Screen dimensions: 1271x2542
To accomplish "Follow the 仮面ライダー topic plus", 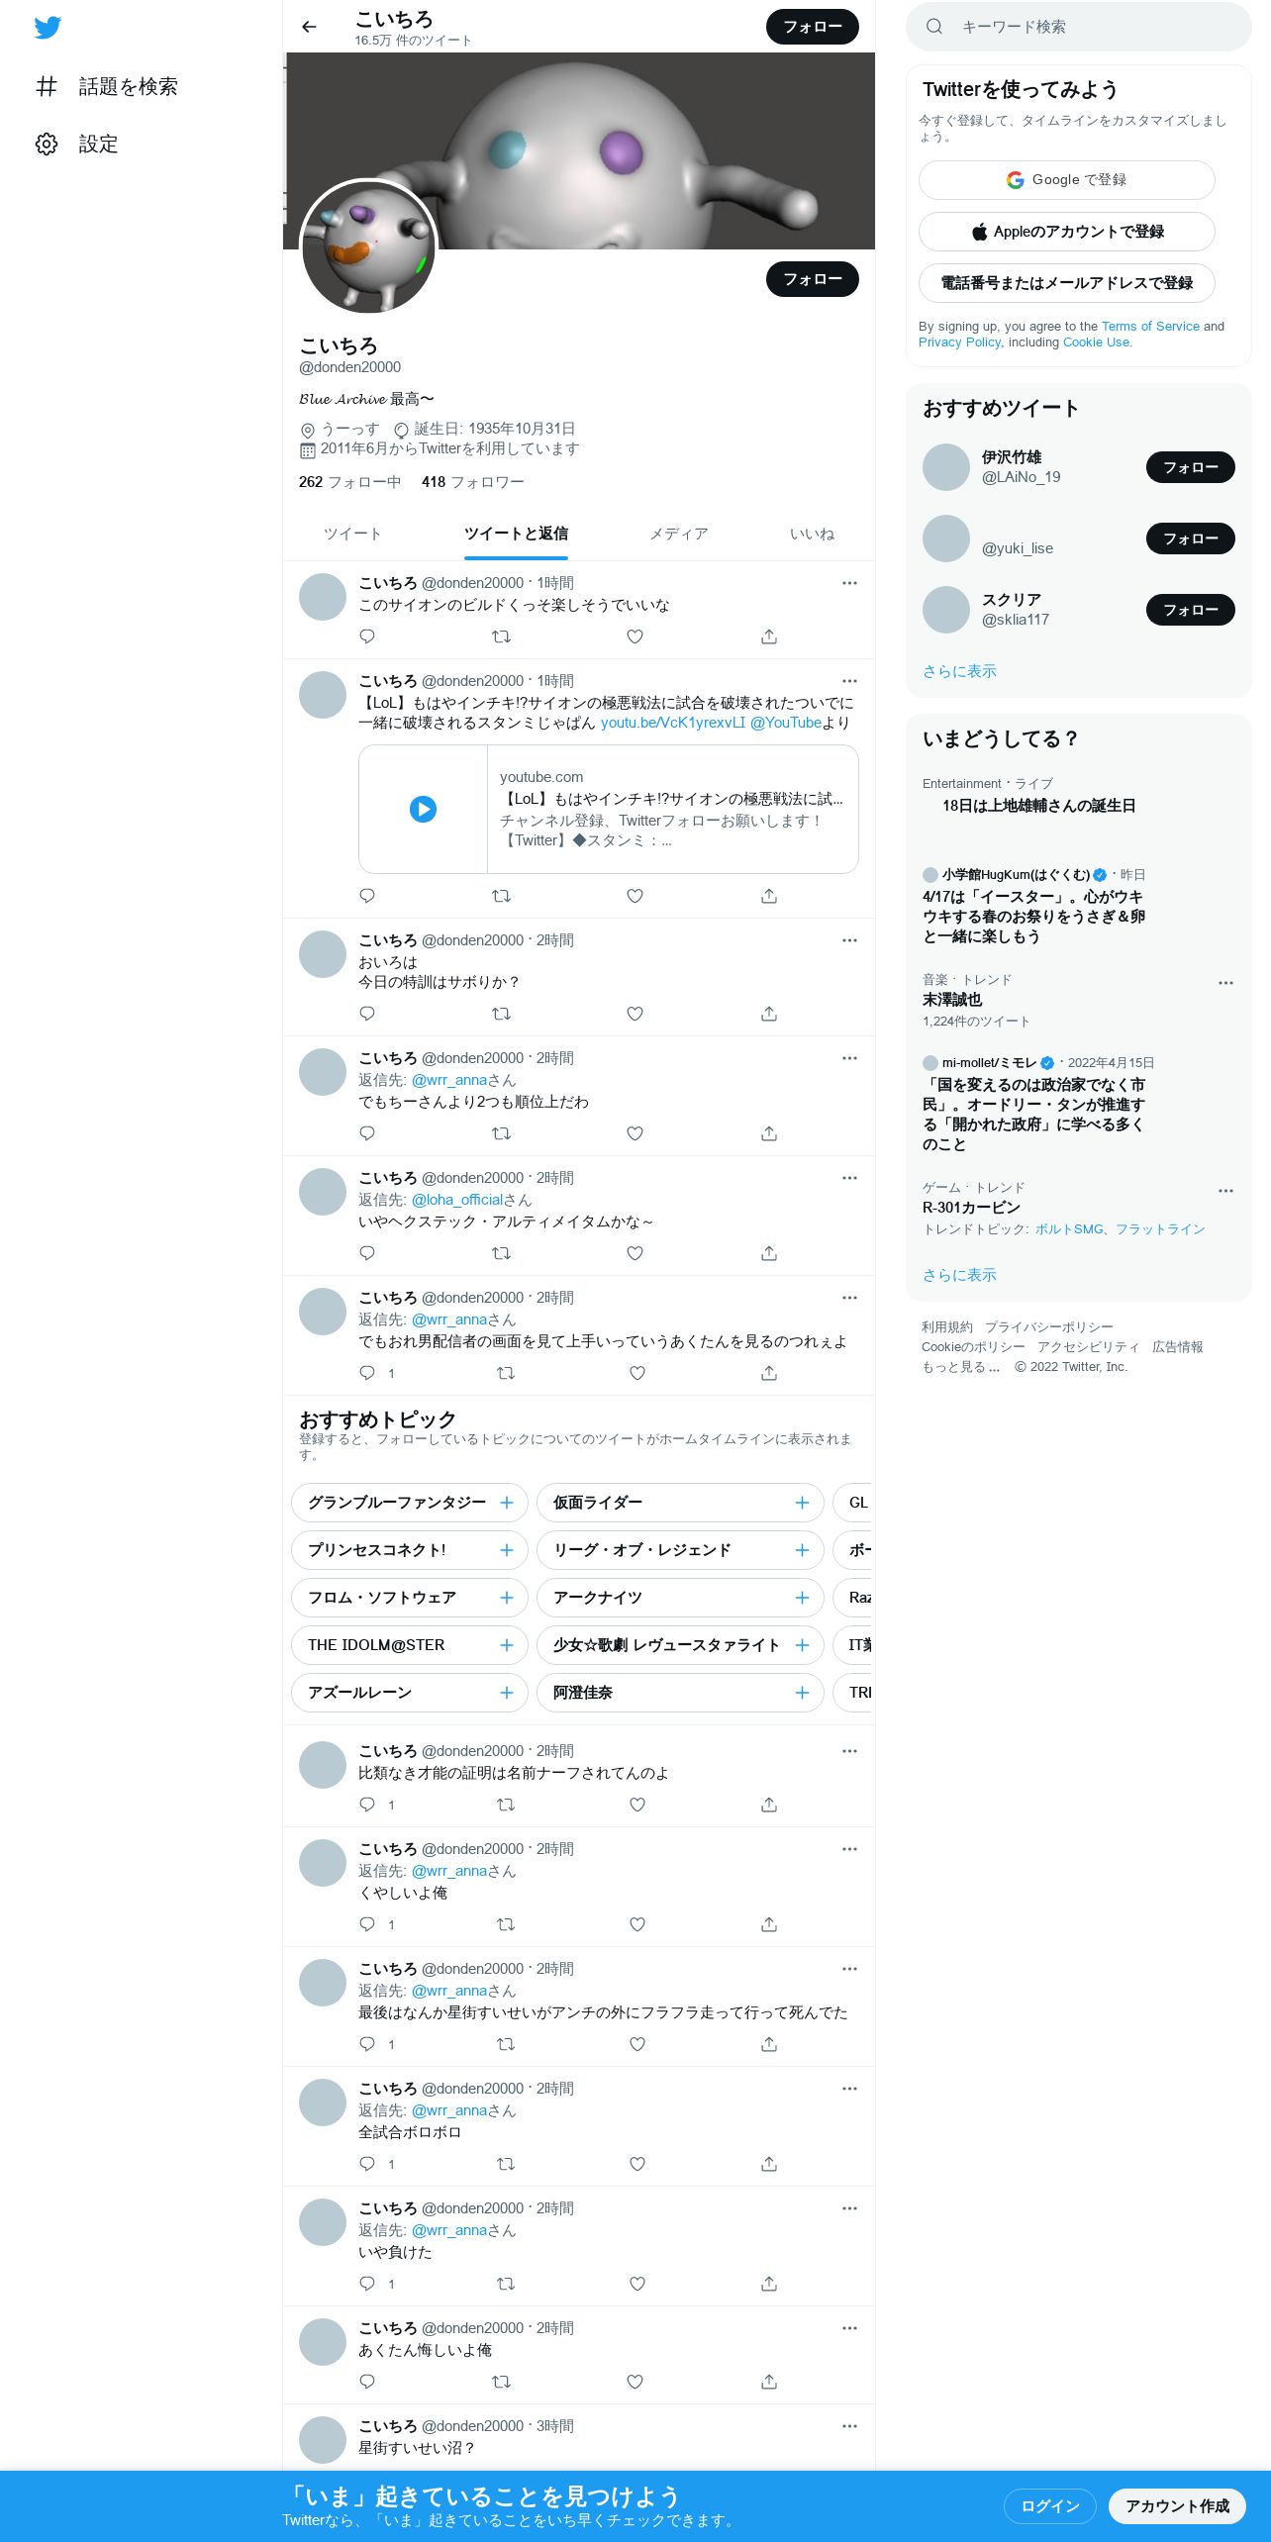I will [x=802, y=1503].
